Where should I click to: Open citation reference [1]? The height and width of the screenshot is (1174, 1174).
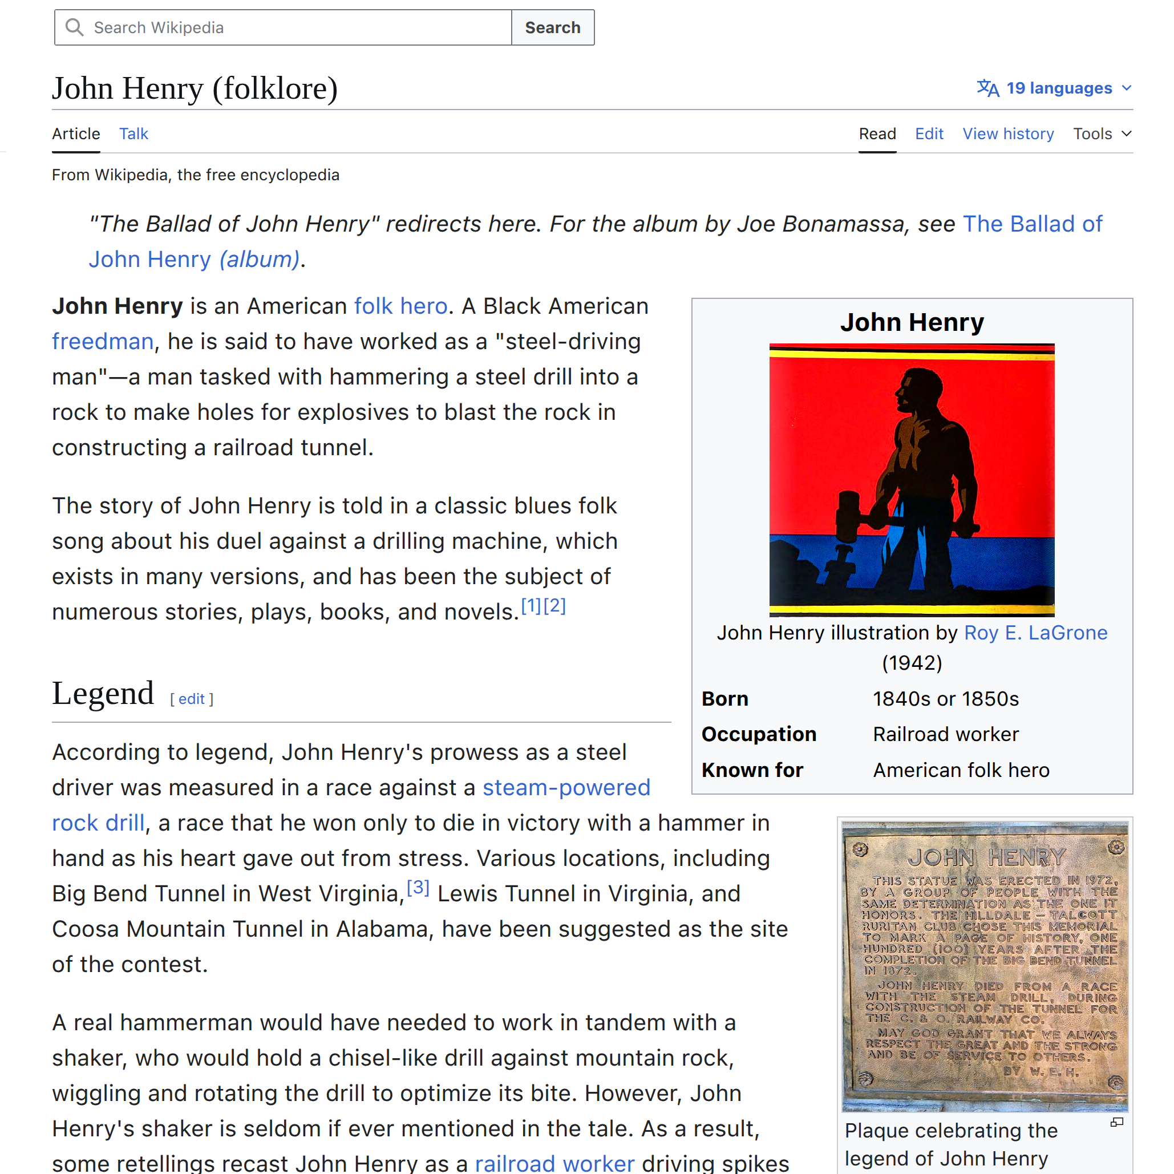pos(531,606)
